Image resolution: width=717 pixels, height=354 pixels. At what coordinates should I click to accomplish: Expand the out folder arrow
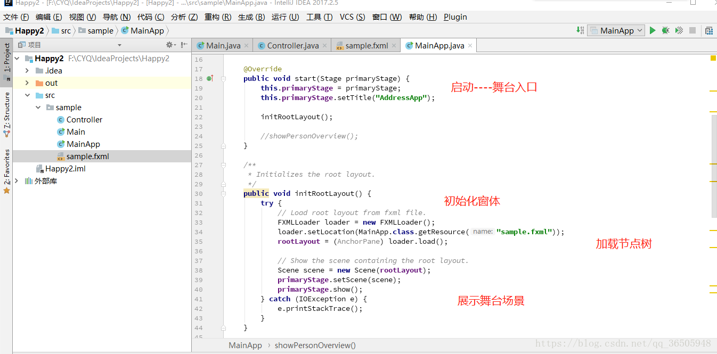(x=27, y=83)
